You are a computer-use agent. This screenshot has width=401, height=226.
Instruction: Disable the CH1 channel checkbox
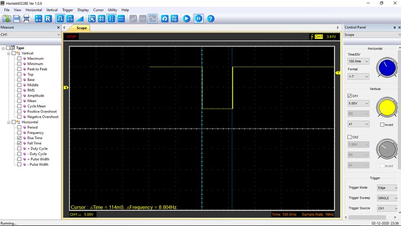tap(349, 96)
